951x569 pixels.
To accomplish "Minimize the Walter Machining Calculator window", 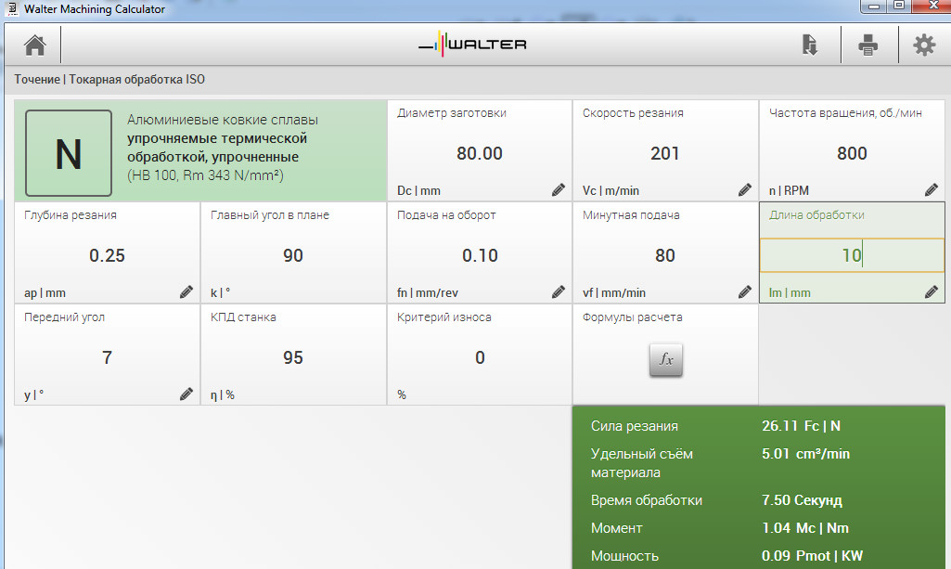I will [873, 6].
